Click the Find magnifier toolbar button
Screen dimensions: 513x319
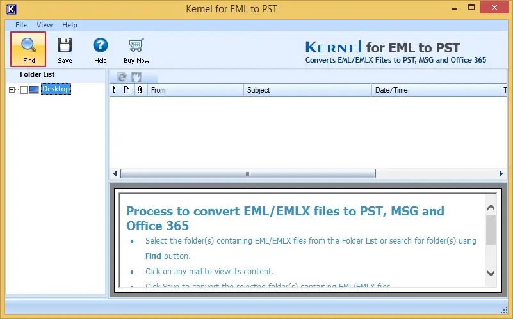[x=28, y=49]
